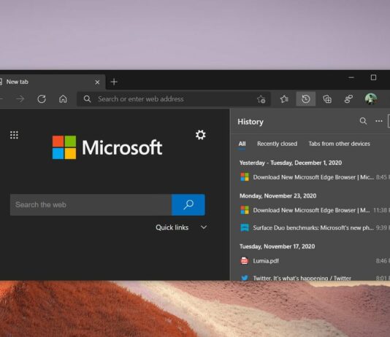Screen dimensions: 390x337
Task: Go forward with the arrow button
Action: pyautogui.click(x=20, y=99)
